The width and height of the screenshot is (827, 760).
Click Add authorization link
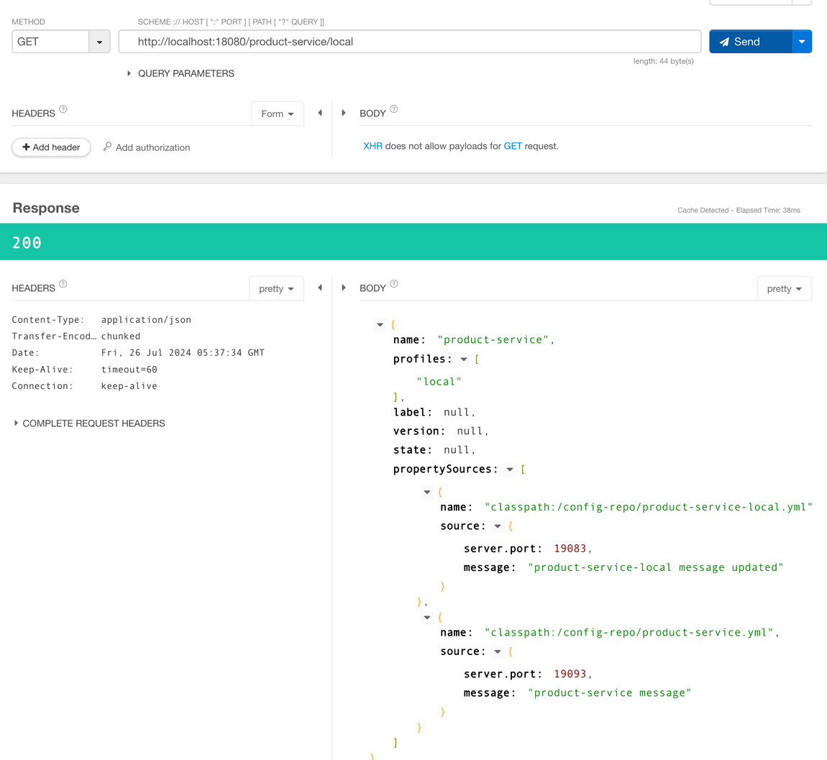click(152, 147)
